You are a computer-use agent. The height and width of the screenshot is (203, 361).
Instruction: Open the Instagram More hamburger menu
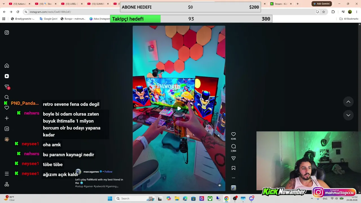pyautogui.click(x=7, y=174)
